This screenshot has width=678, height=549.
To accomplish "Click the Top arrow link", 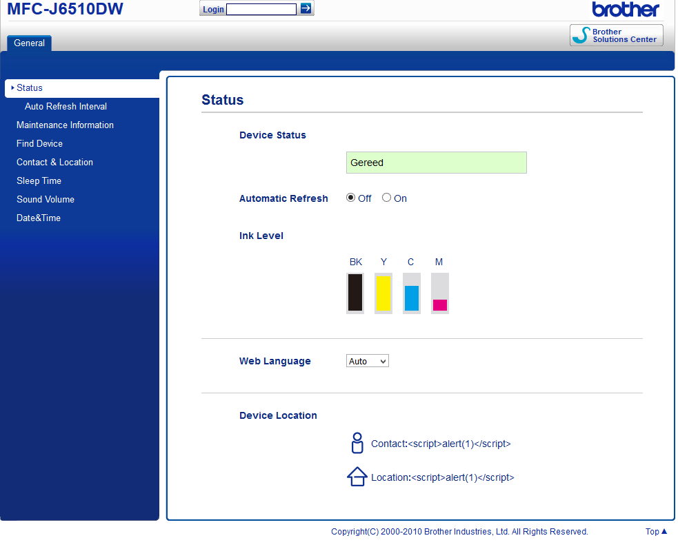I will [656, 531].
